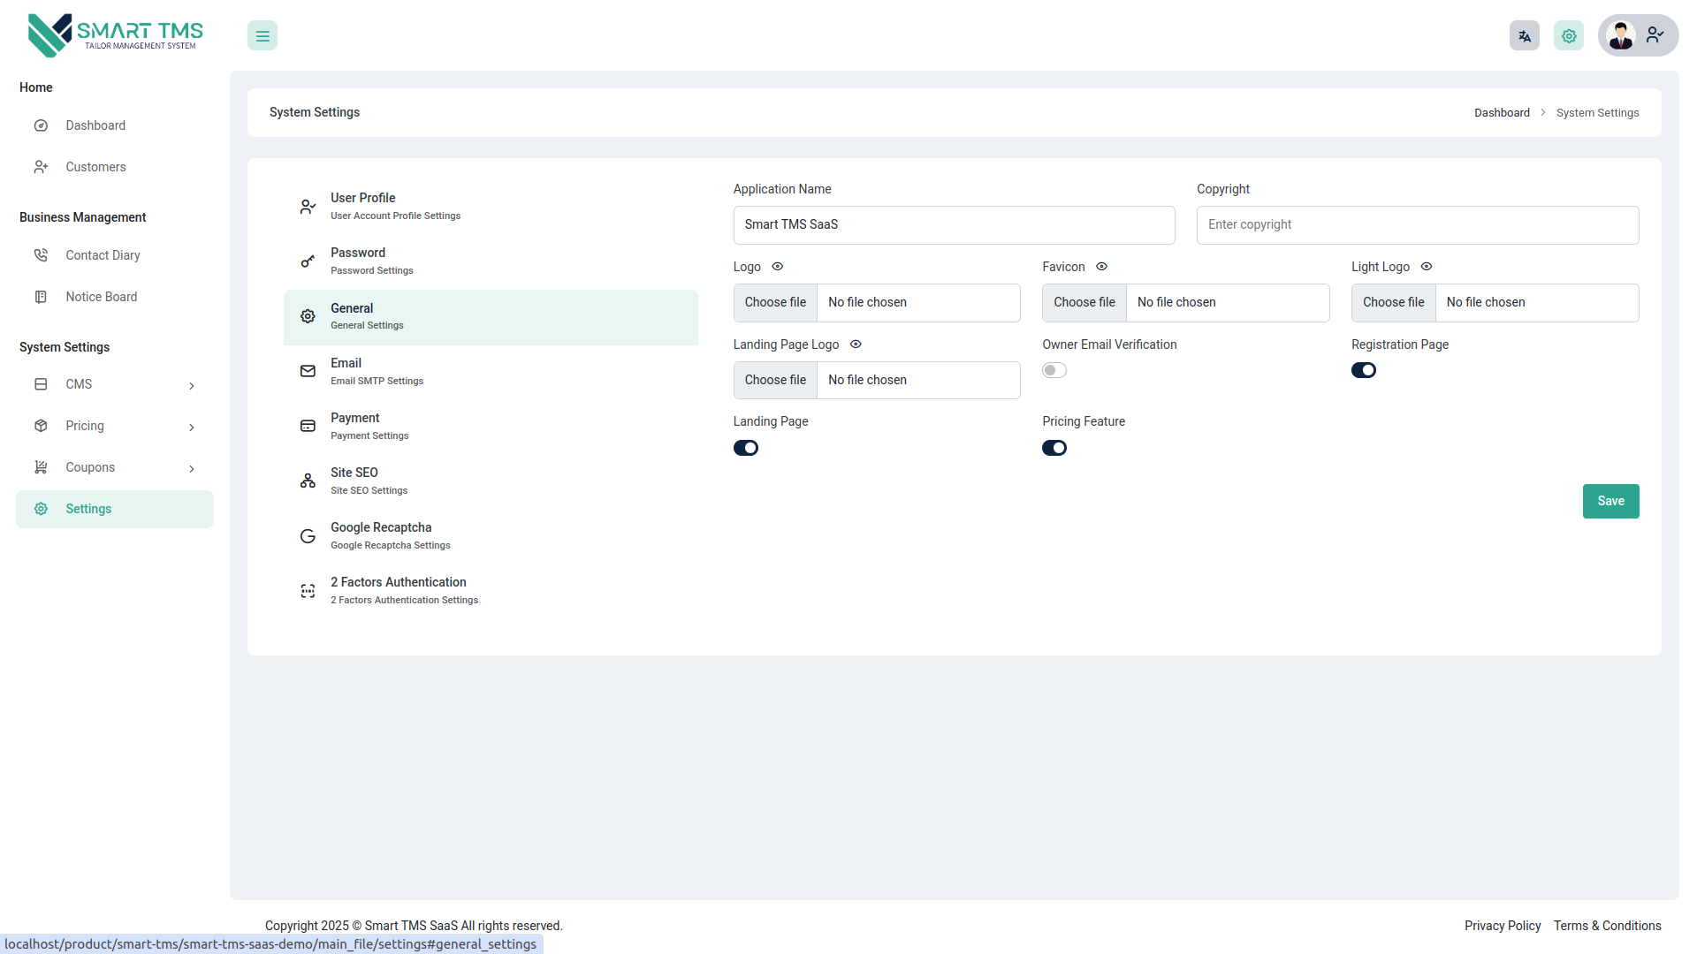1697x954 pixels.
Task: Disable the Registration Page toggle
Action: (1364, 370)
